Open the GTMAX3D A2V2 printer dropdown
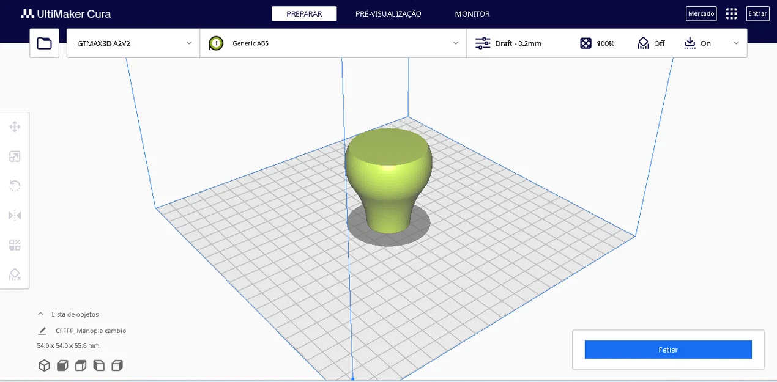 (133, 43)
